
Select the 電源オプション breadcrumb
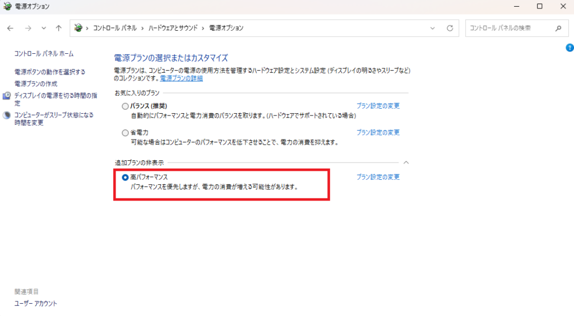226,28
